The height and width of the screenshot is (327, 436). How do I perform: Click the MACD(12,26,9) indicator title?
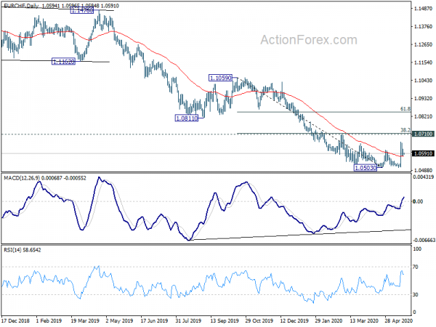click(22, 178)
